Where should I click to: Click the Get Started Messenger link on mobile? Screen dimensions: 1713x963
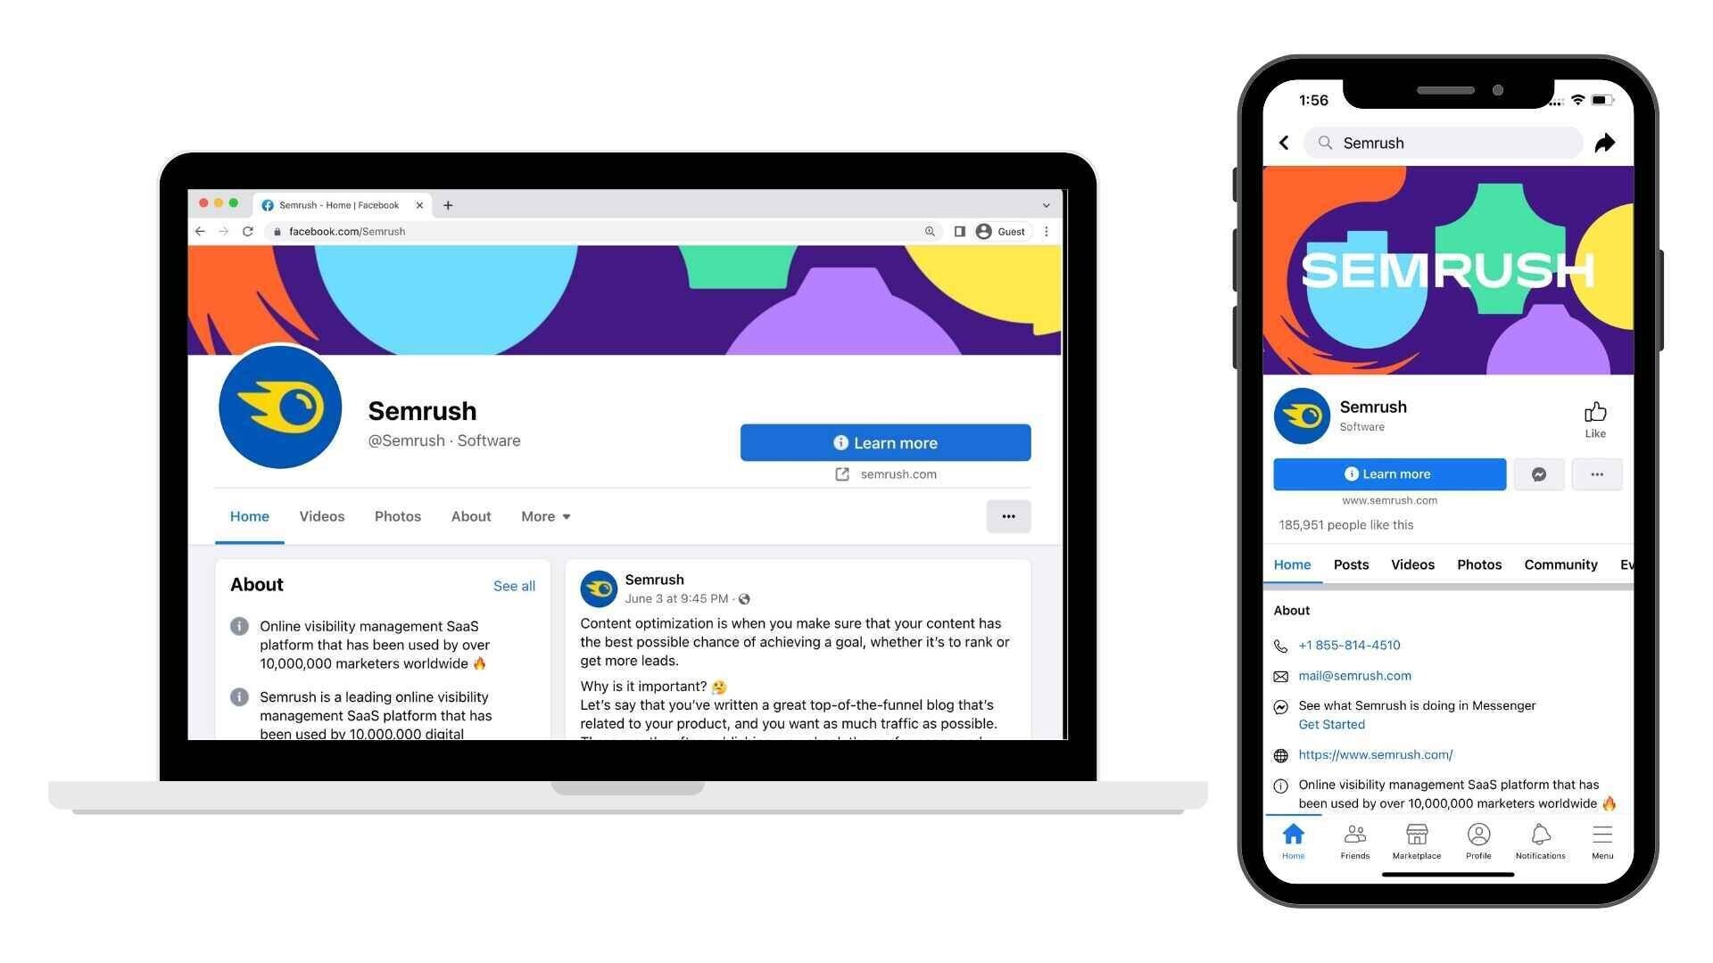point(1330,723)
